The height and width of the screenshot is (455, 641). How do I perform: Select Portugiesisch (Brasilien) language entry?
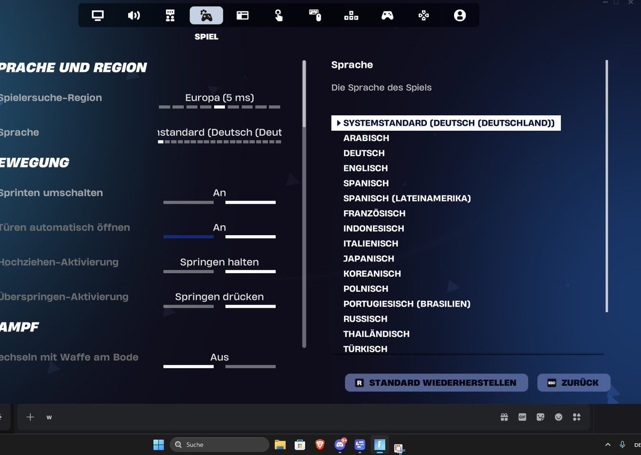(x=407, y=304)
